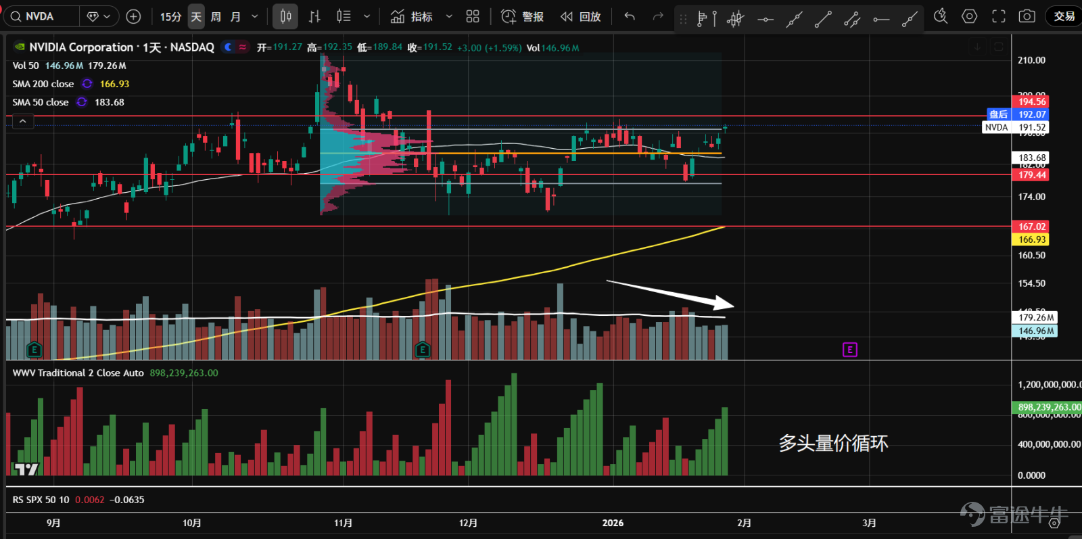Viewport: 1082px width, 539px height.
Task: Expand the chart style dropdown
Action: click(x=367, y=16)
